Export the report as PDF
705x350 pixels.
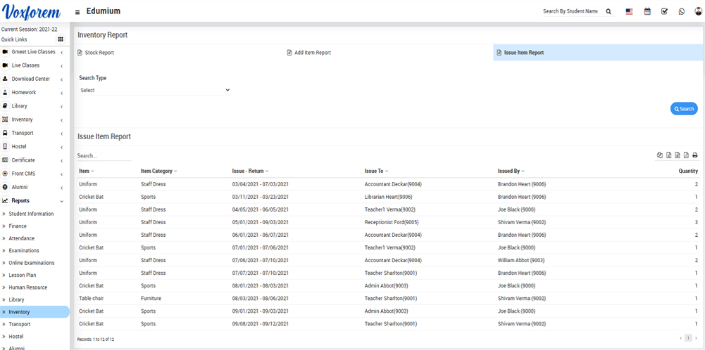point(686,155)
